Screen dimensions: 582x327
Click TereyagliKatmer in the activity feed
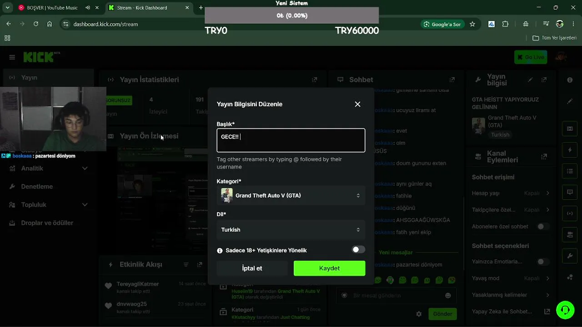[138, 284]
